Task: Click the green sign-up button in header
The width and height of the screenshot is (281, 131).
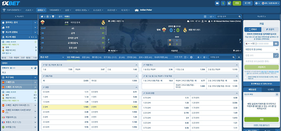Action: (x=237, y=3)
